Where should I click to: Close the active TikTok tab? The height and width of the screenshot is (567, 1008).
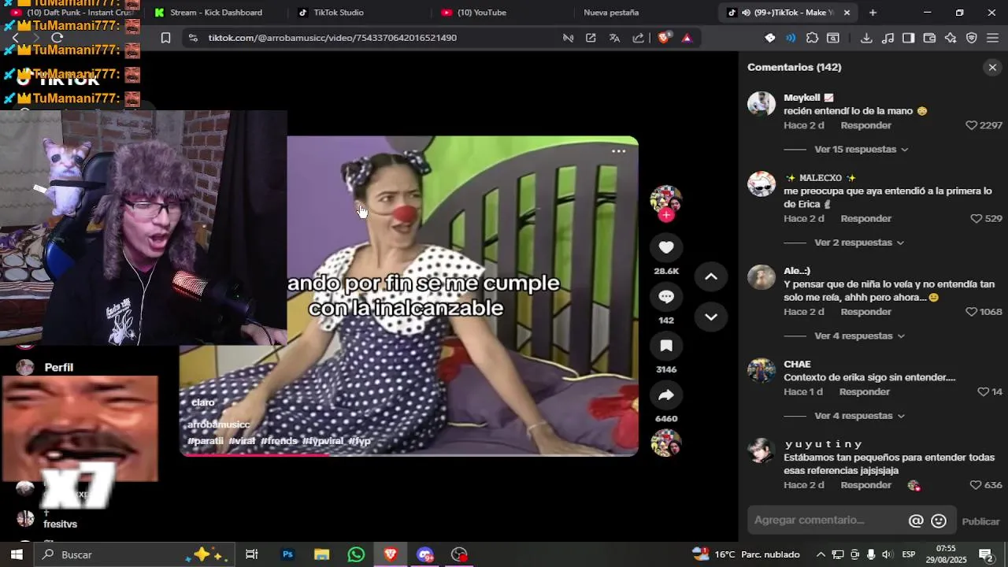tap(847, 13)
